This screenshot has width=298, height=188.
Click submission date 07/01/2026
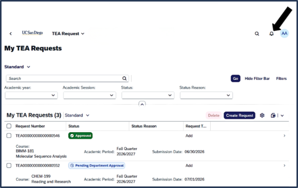coord(194,179)
